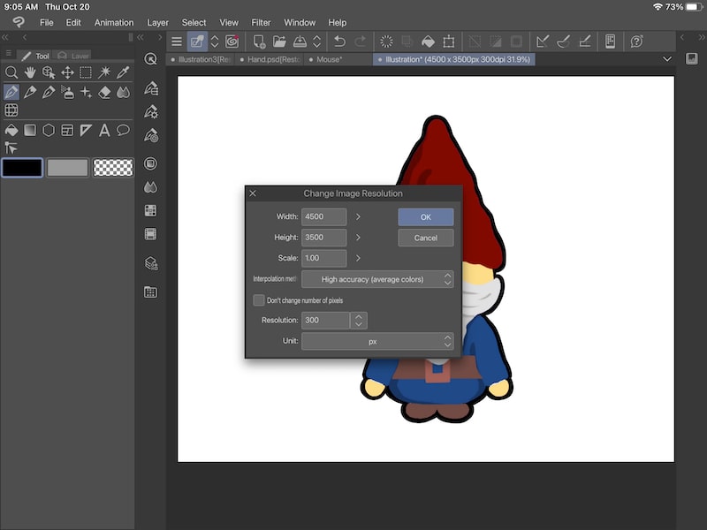Select the Blend tool
Screen dimensions: 707x530
point(123,93)
